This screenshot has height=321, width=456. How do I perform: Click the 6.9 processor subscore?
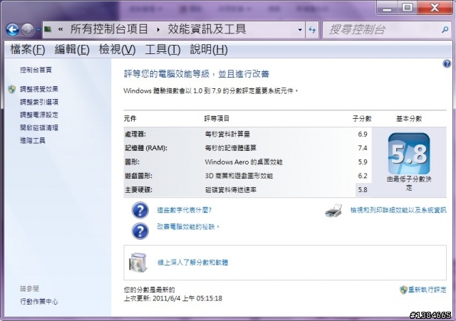pos(363,134)
